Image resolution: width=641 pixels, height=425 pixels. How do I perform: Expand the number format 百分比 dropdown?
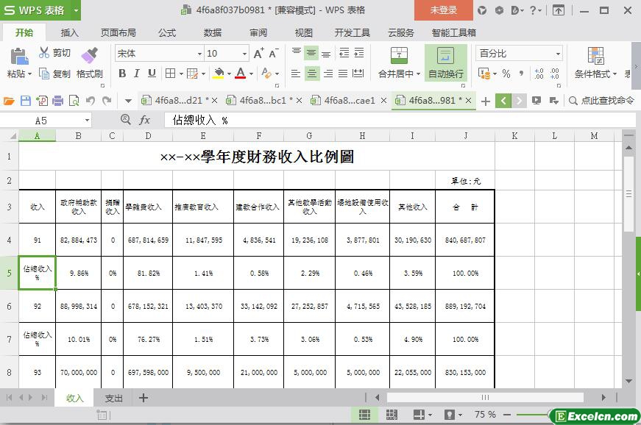pyautogui.click(x=558, y=54)
